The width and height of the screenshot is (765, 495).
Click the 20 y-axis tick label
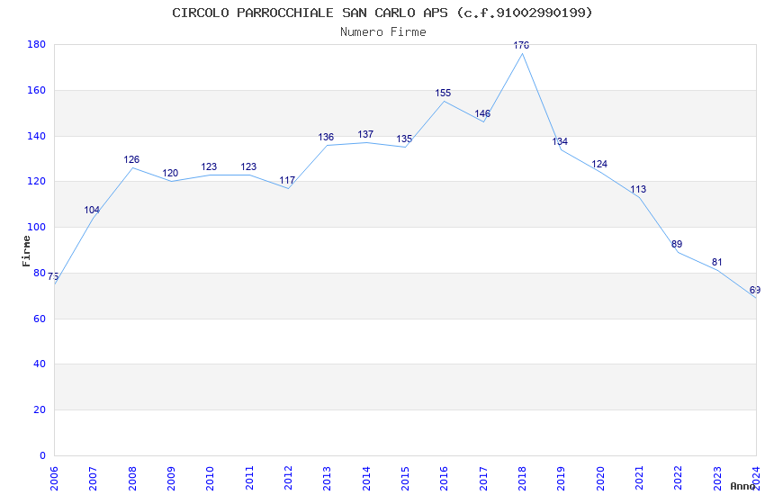pyautogui.click(x=40, y=409)
